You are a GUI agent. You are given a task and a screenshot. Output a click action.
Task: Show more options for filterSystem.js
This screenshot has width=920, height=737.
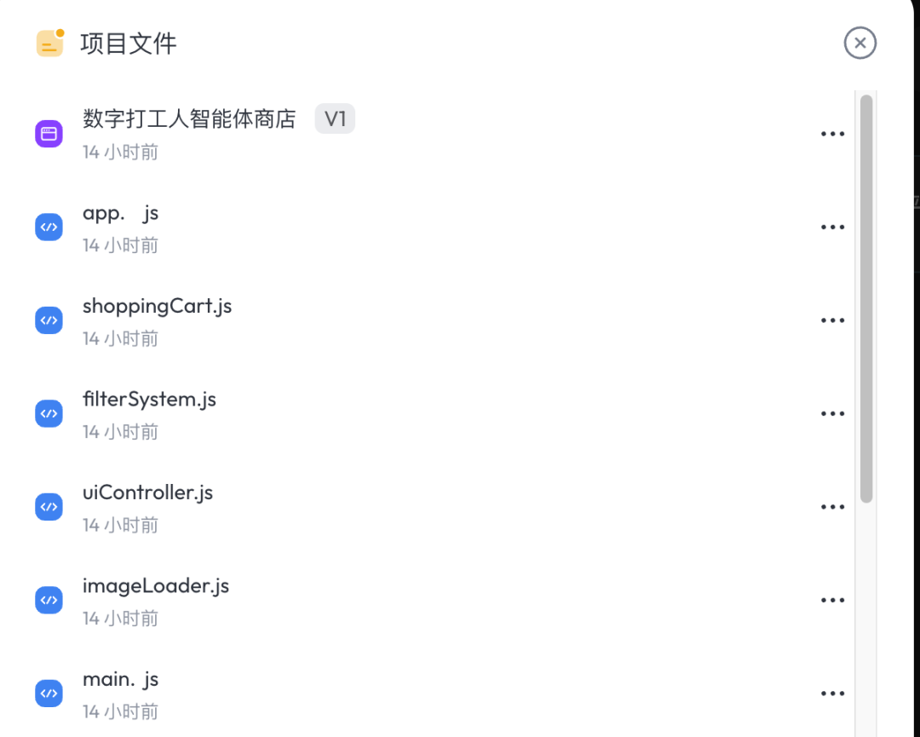832,414
